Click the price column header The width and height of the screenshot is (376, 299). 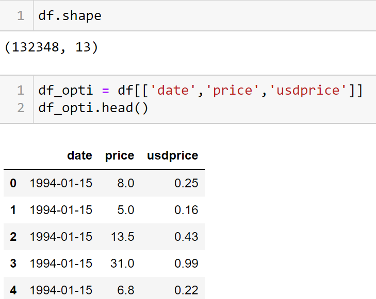click(119, 156)
